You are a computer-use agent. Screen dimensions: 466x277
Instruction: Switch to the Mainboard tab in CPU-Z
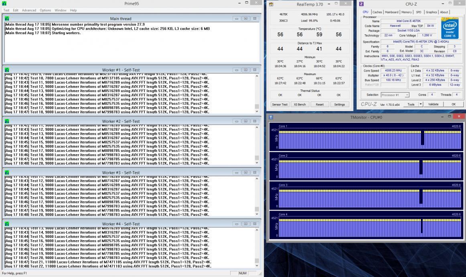coord(391,12)
